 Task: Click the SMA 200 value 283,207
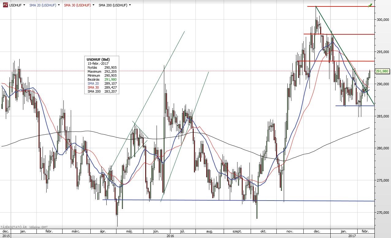(111, 91)
